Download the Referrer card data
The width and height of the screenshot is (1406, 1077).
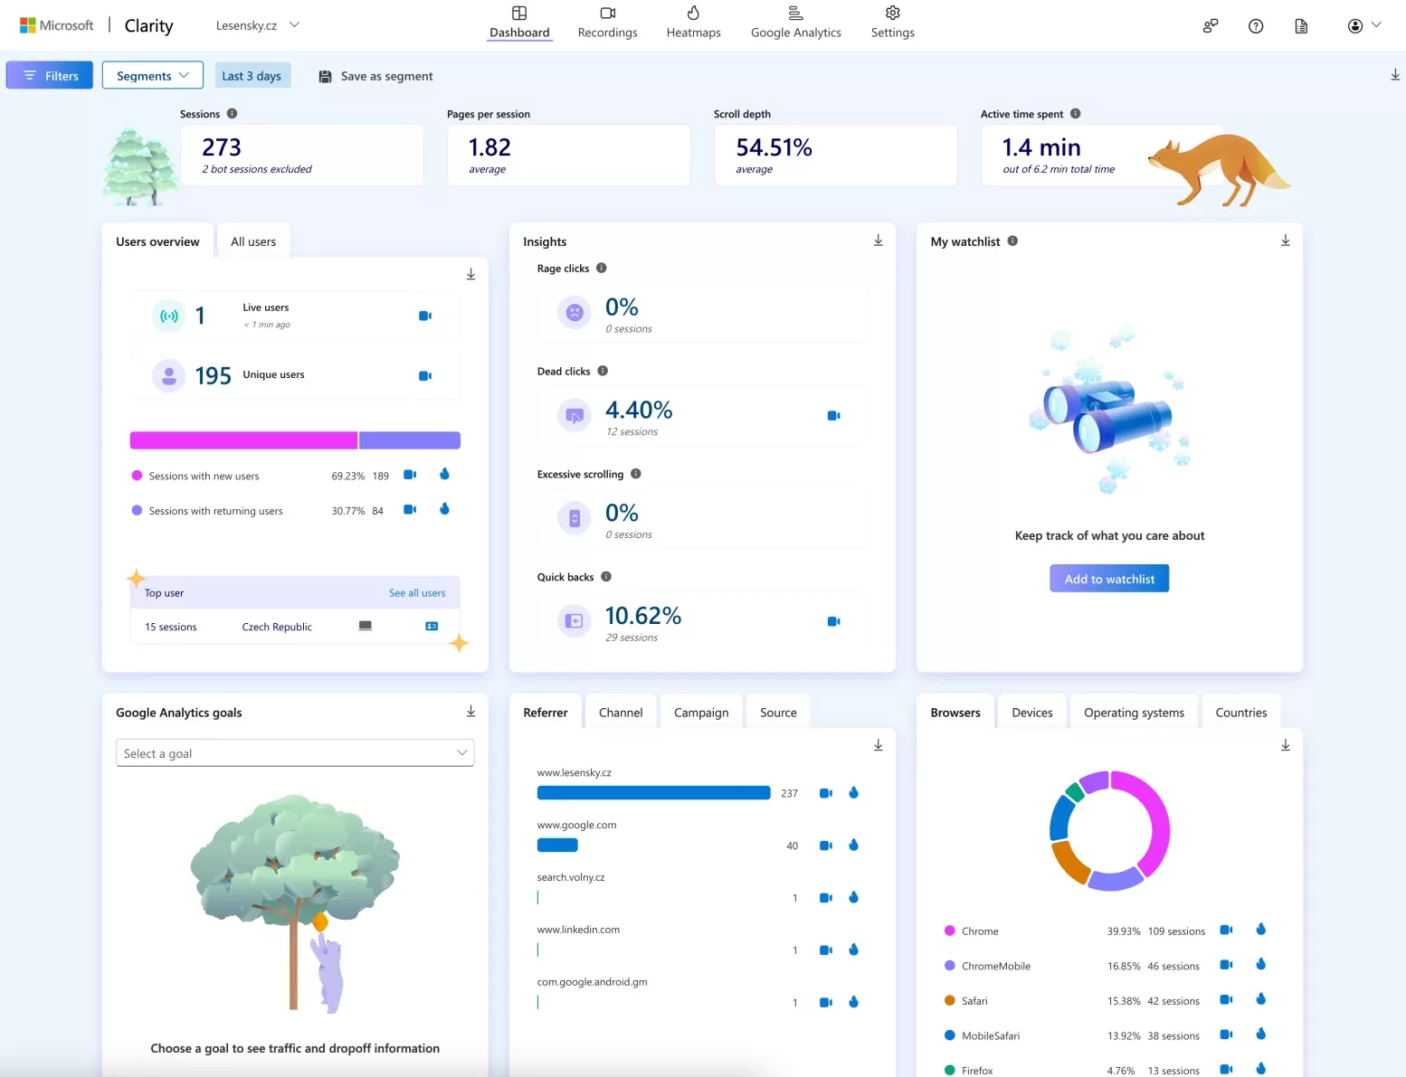tap(878, 745)
